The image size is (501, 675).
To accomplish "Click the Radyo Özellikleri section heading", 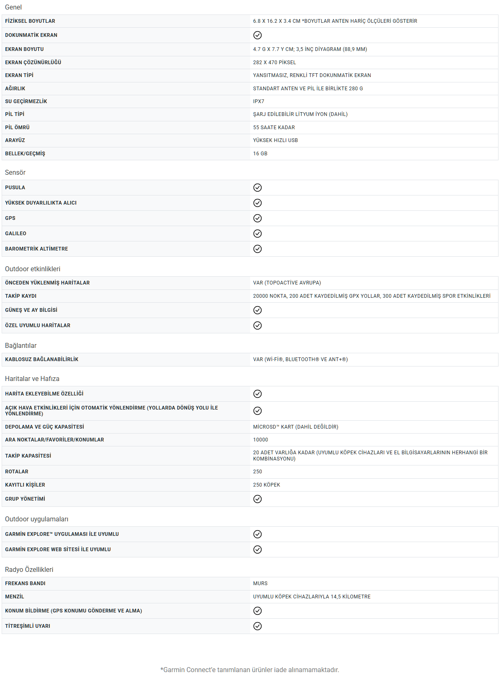I will pos(29,570).
